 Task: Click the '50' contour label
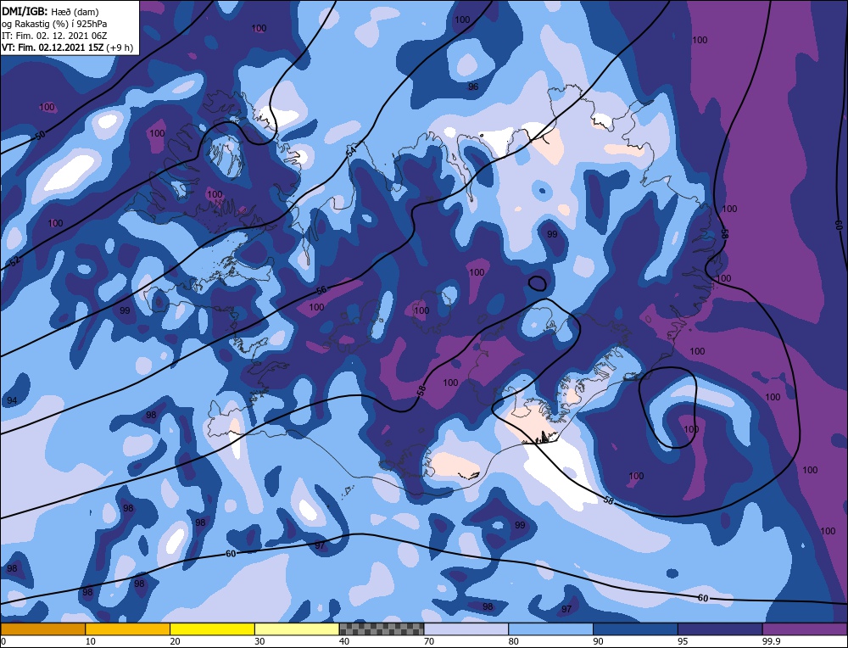point(40,136)
